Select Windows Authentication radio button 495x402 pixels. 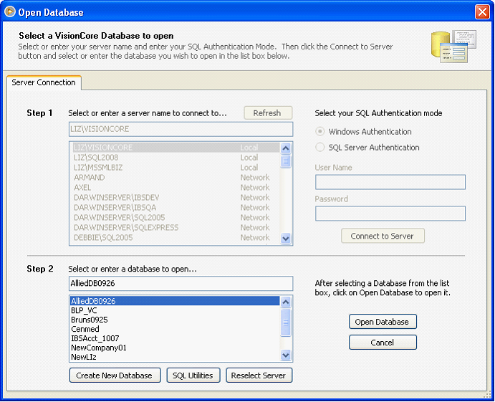[319, 131]
